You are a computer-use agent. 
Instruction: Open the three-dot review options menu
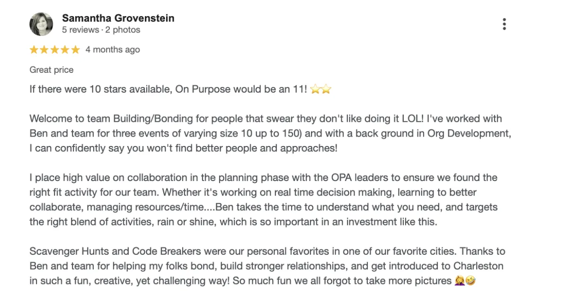505,24
